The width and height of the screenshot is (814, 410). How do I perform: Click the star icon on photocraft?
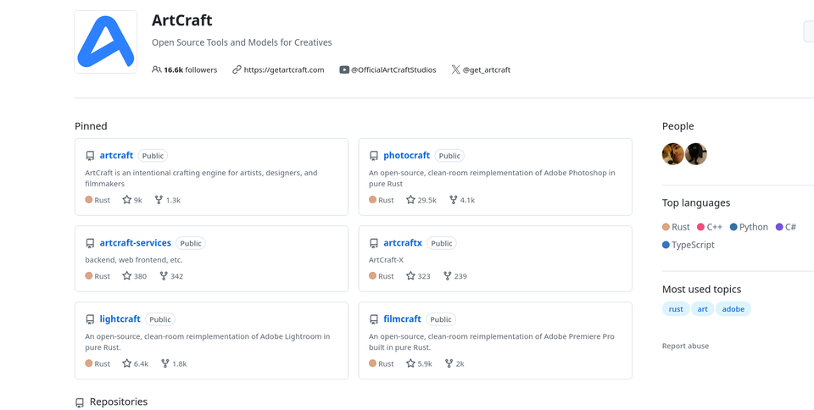tap(410, 200)
